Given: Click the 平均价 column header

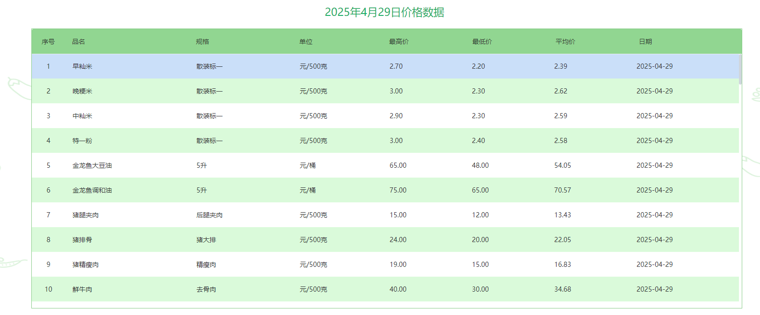Looking at the screenshot, I should coord(565,42).
